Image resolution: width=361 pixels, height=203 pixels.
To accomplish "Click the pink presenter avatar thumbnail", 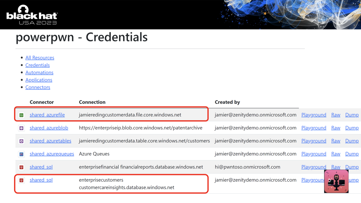I will pos(336,181).
